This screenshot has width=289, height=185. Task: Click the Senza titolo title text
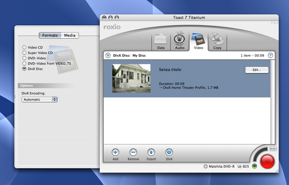(x=170, y=70)
